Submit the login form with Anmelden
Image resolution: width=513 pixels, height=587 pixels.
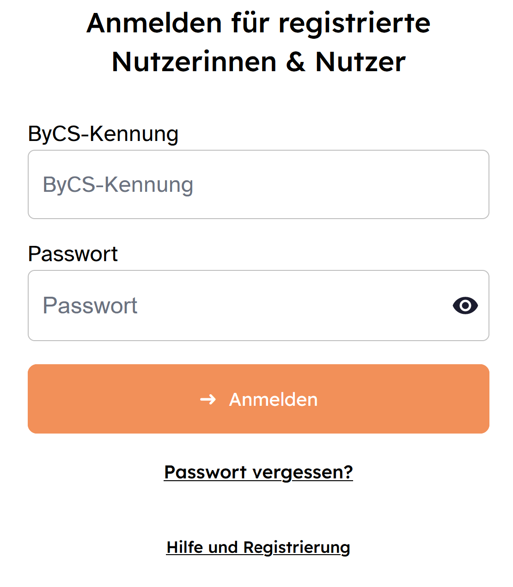258,399
